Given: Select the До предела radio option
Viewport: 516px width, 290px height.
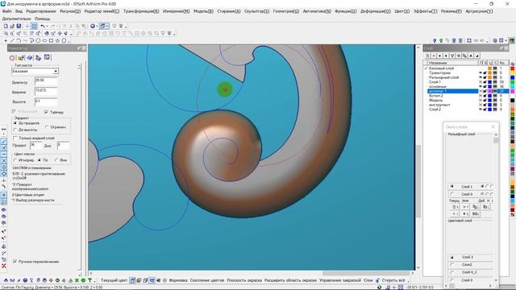Looking at the screenshot, I should (x=15, y=123).
